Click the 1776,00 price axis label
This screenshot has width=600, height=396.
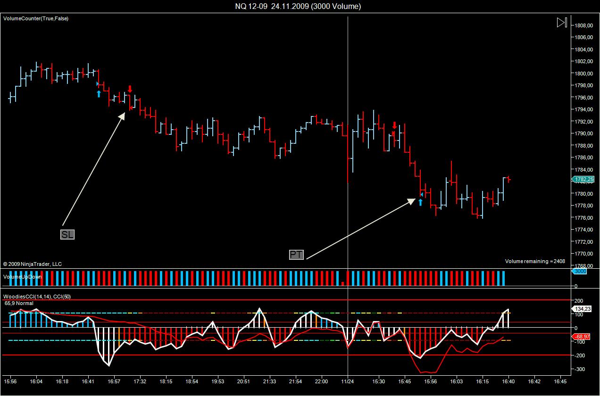pyautogui.click(x=583, y=218)
